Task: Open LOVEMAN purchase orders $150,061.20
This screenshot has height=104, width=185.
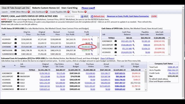Action: pyautogui.click(x=90, y=83)
